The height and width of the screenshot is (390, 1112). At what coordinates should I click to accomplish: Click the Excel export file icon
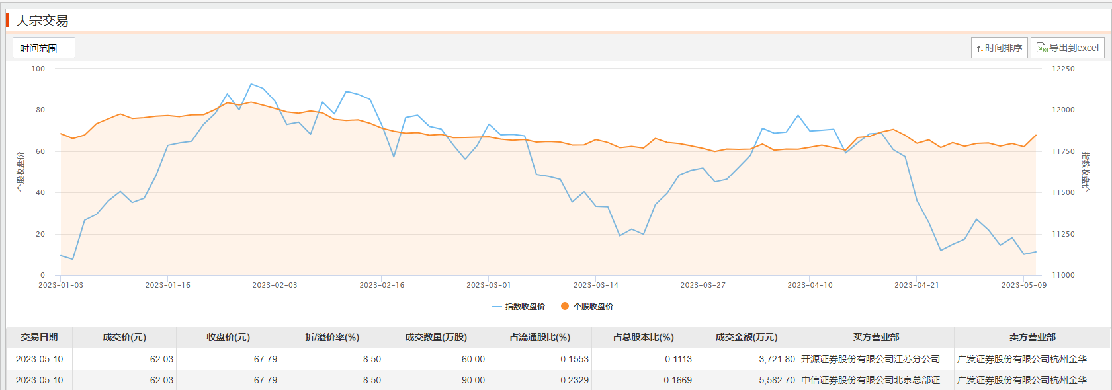click(1041, 48)
